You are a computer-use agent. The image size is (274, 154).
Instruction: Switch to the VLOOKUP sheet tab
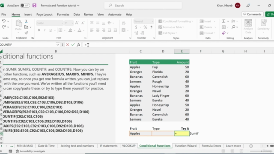click(x=129, y=146)
